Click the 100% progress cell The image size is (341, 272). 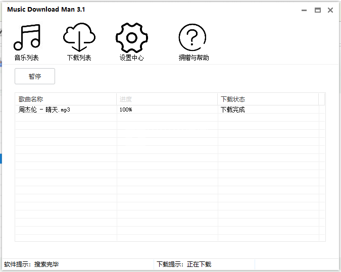point(167,110)
